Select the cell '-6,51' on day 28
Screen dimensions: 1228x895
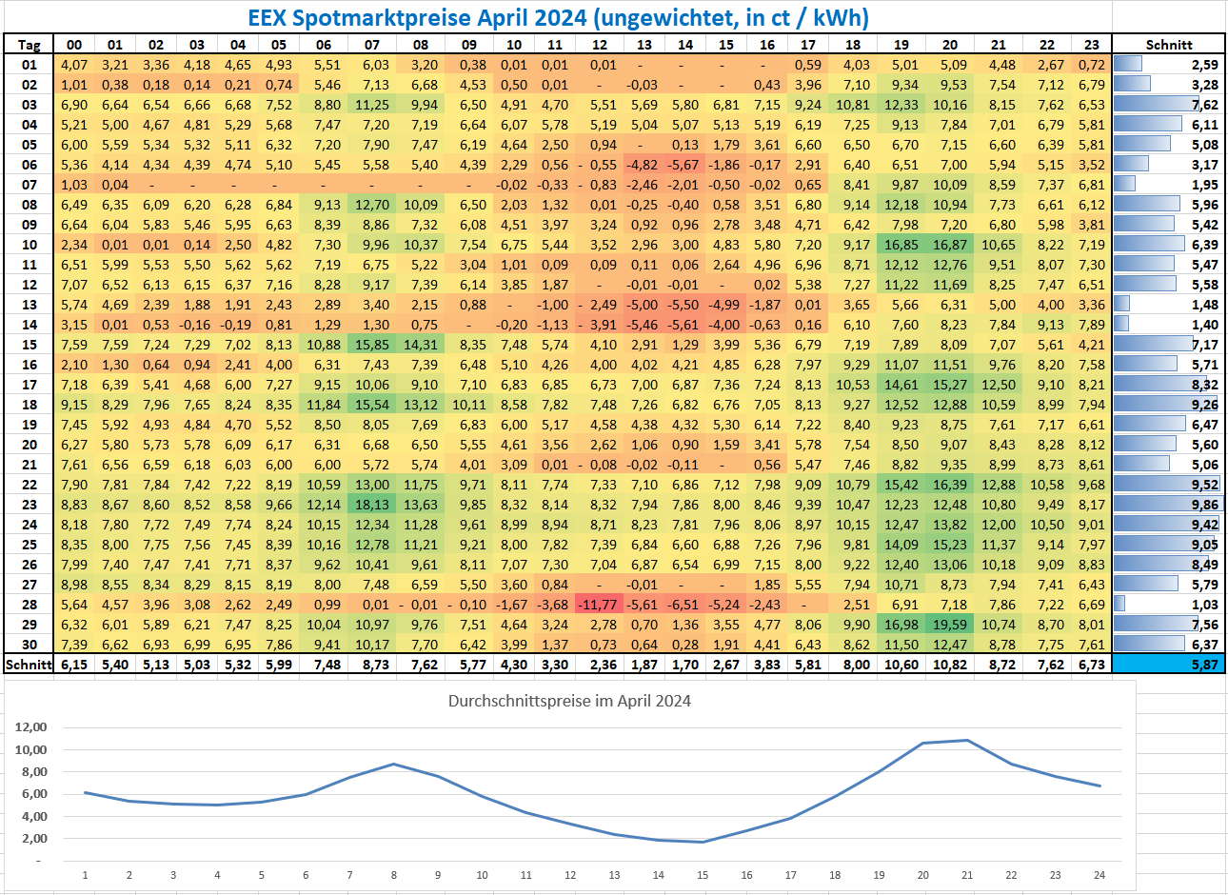coord(685,605)
